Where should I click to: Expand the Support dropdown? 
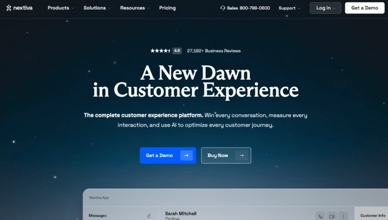(x=289, y=8)
